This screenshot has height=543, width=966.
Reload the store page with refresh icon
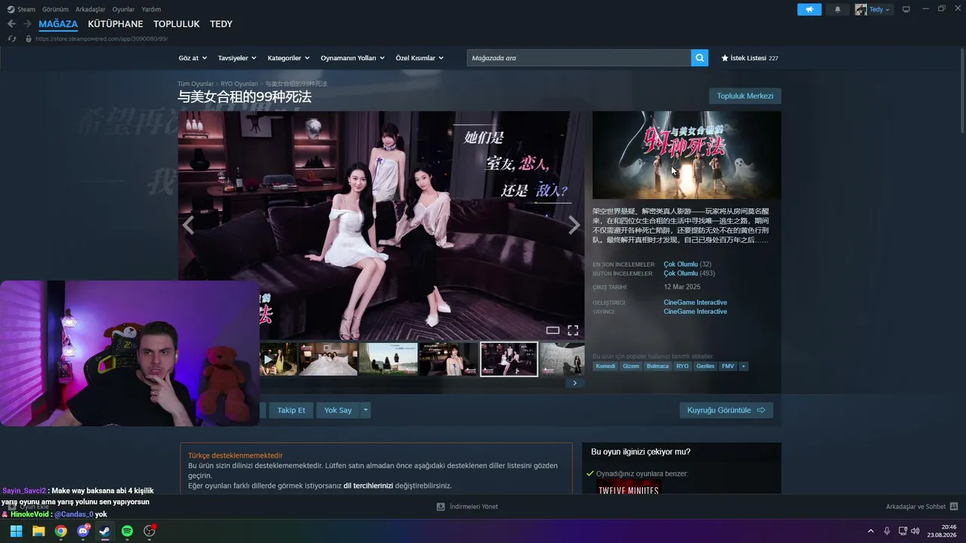11,38
